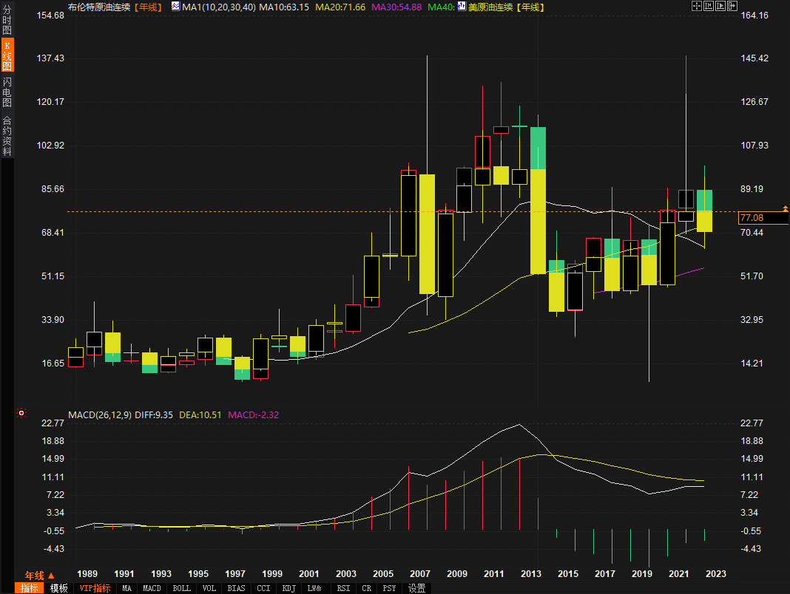This screenshot has width=790, height=594.
Task: Open indicator 设置 settings
Action: pyautogui.click(x=417, y=588)
